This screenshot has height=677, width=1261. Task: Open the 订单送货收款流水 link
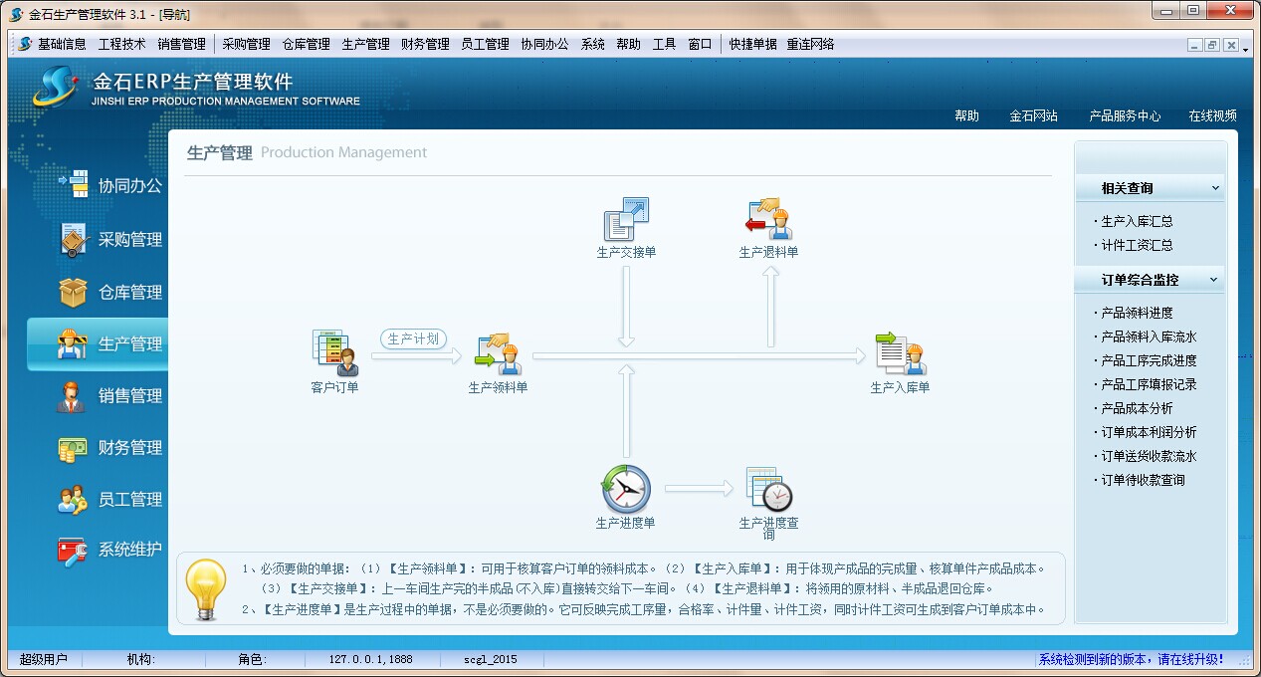pyautogui.click(x=1149, y=456)
